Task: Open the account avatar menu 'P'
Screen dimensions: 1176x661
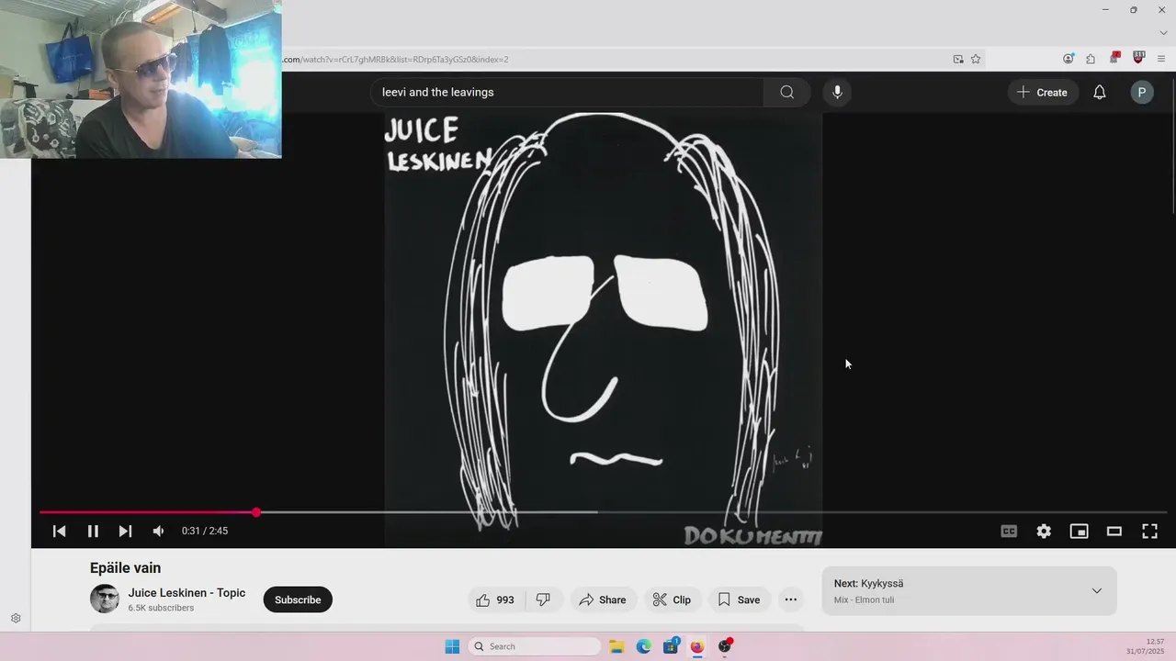Action: [1142, 92]
